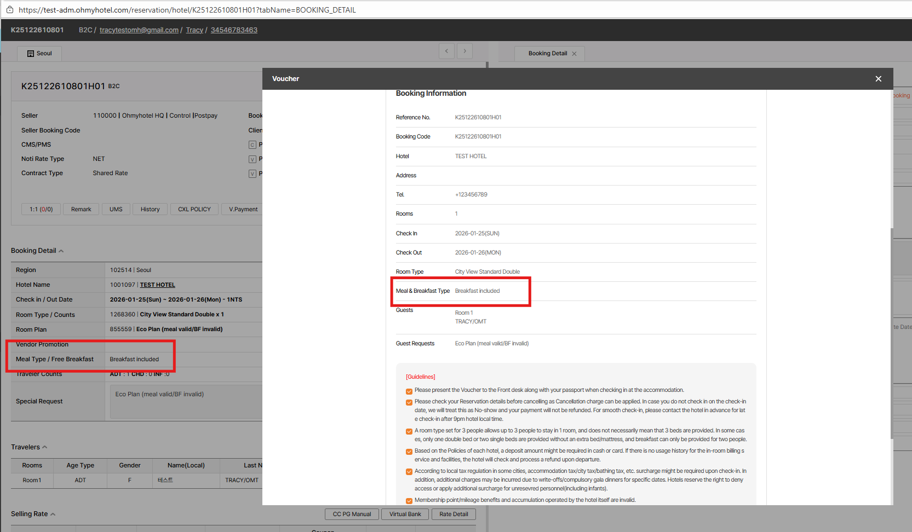Click the next arrow button above the voucher

[464, 51]
